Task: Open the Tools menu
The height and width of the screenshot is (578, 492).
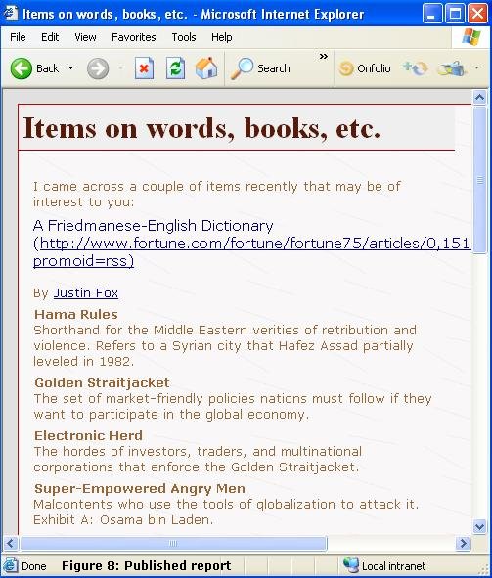Action: click(x=184, y=37)
